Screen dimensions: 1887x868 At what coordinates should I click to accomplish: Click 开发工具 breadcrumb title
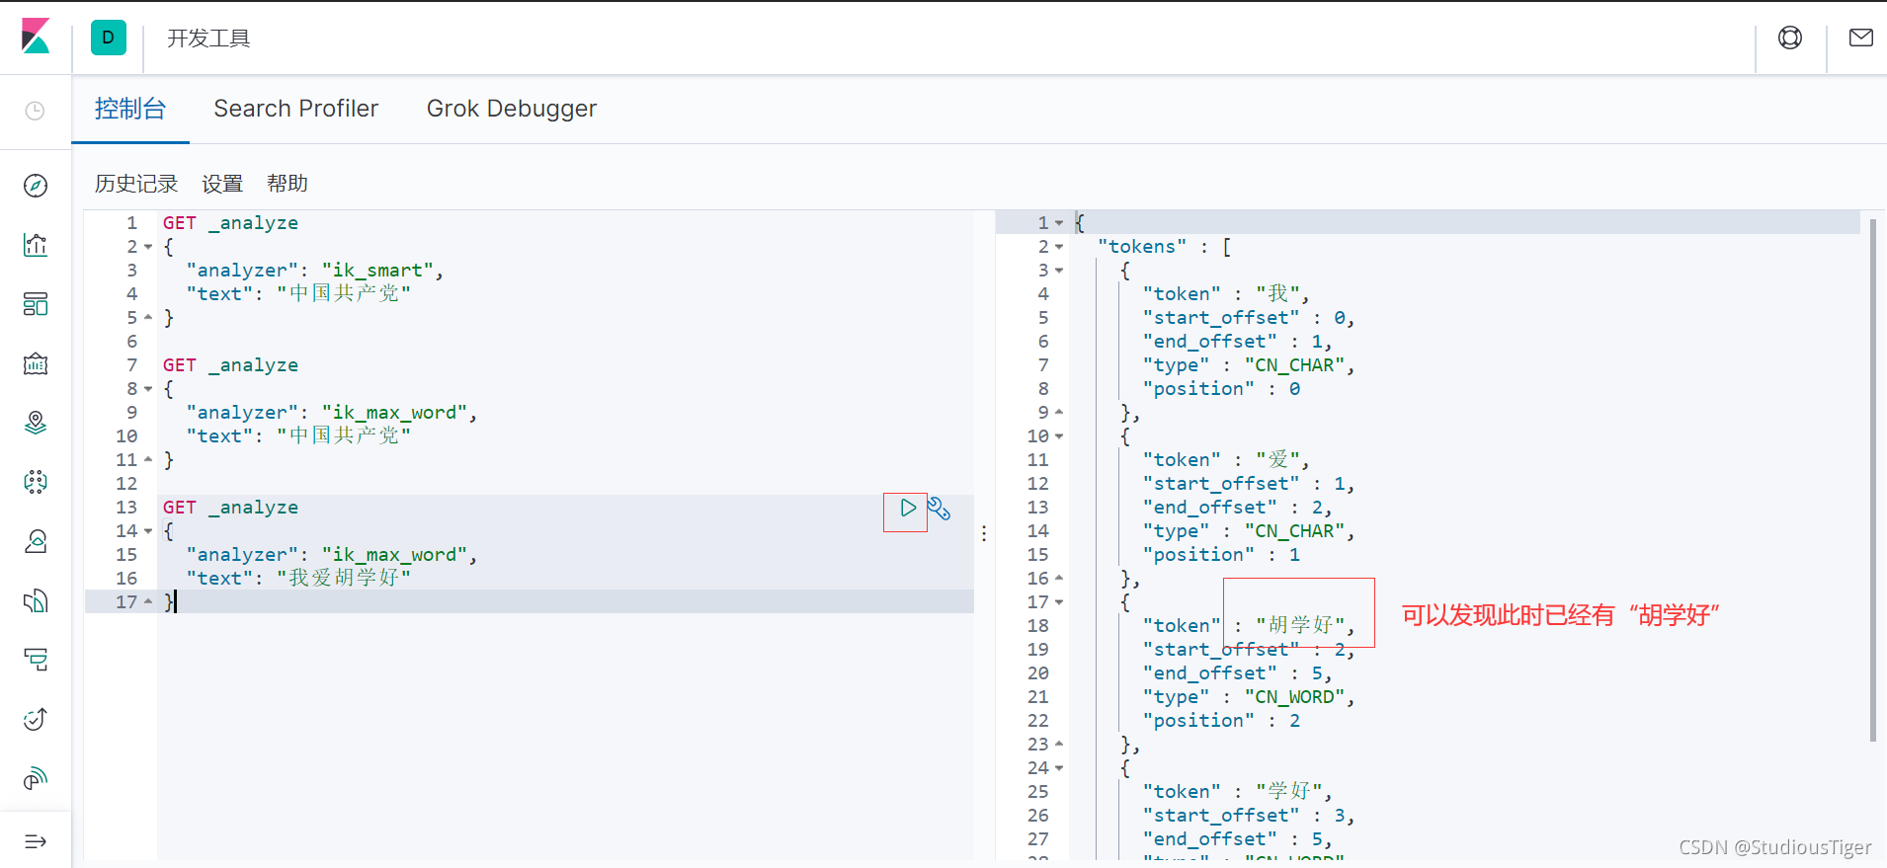coord(208,38)
